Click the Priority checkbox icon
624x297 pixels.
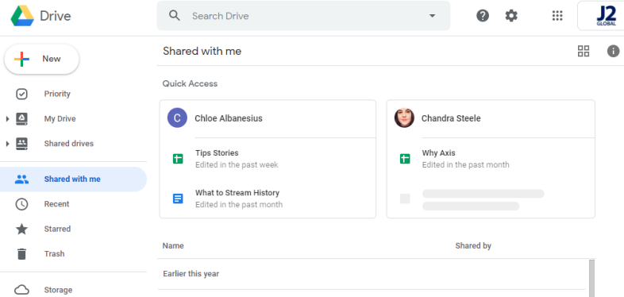coord(21,94)
